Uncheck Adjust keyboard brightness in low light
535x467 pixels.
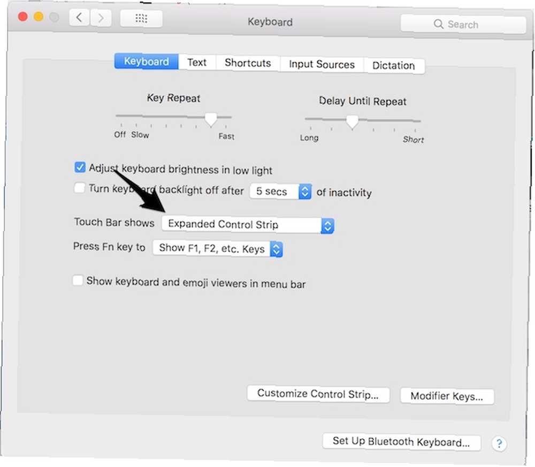tap(80, 167)
